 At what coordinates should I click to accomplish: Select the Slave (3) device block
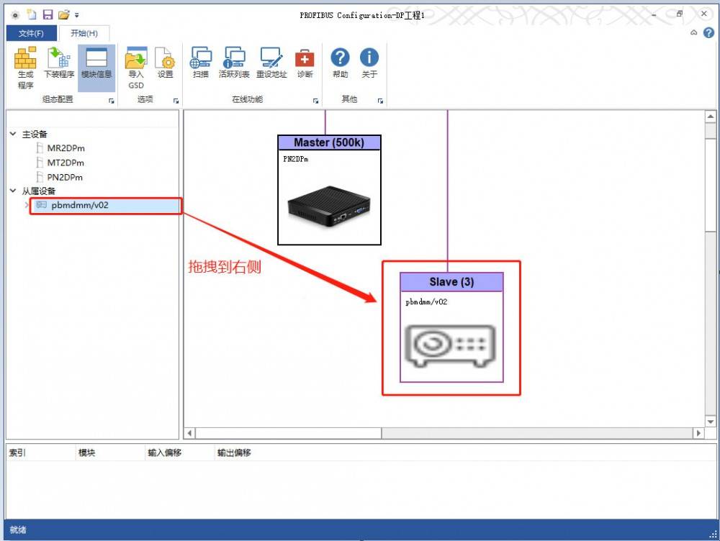[451, 327]
